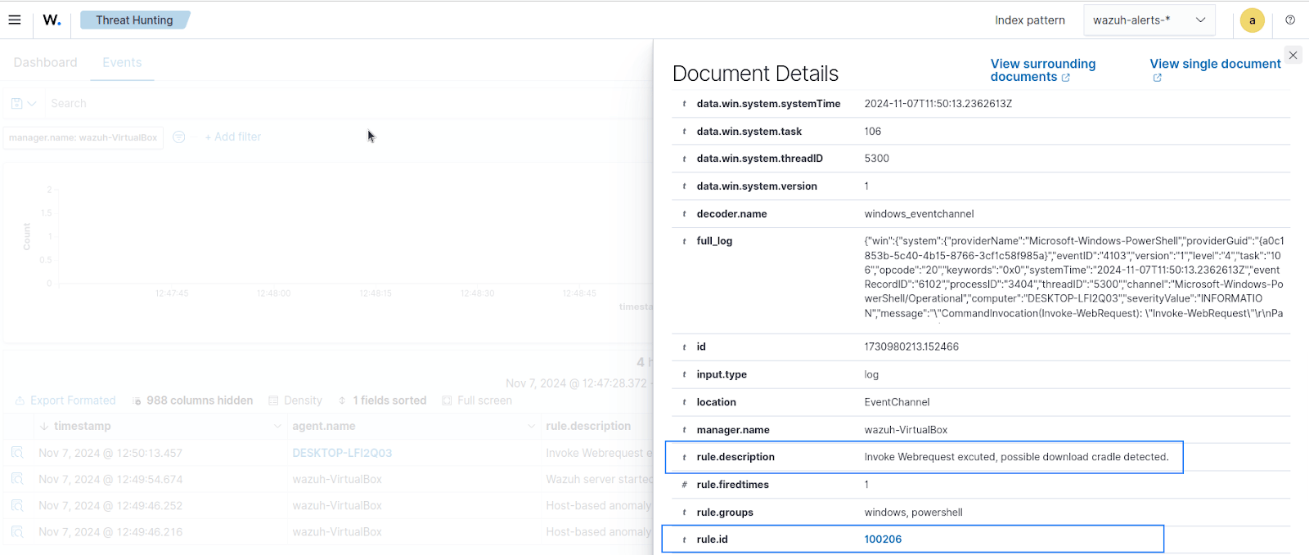Open View single document link
This screenshot has height=555, width=1309.
coord(1215,64)
